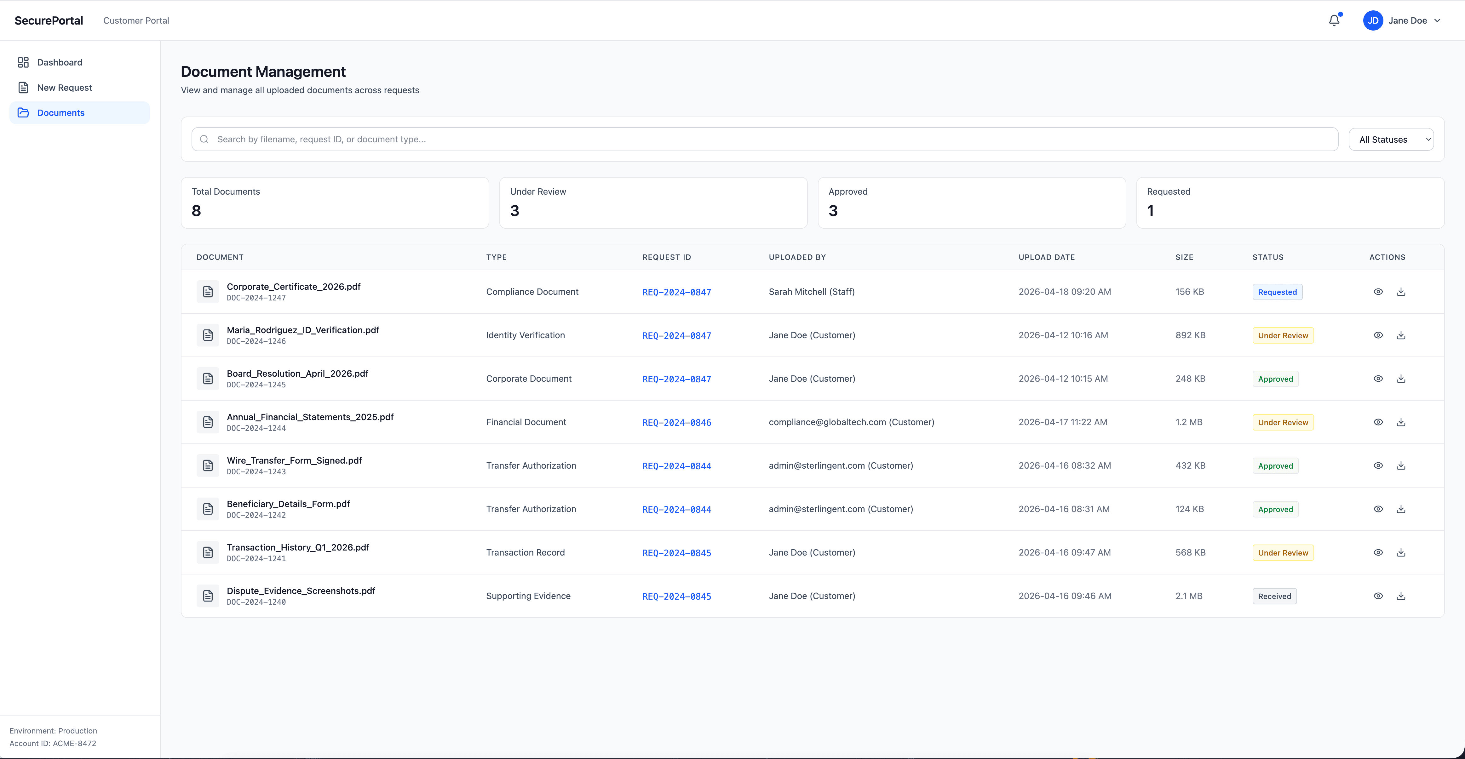Open REQ-2024-0846 request link
The image size is (1465, 759).
[676, 422]
